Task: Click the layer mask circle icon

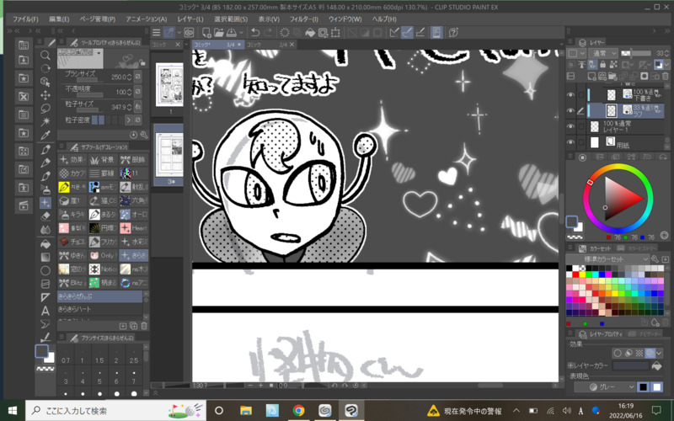Action: click(x=644, y=76)
